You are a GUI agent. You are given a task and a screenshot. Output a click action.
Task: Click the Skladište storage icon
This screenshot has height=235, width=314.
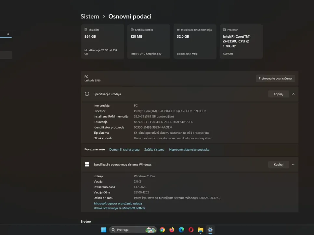click(x=86, y=30)
